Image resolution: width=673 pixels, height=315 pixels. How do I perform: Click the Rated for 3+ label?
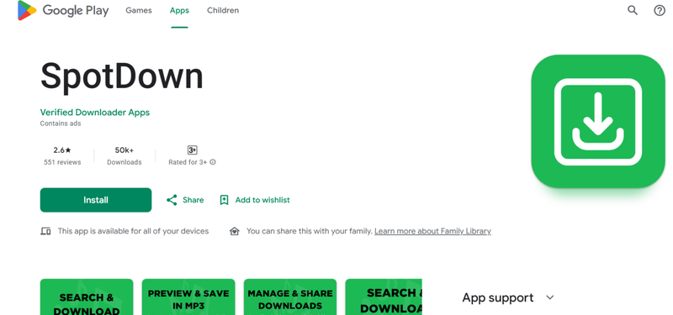[188, 162]
